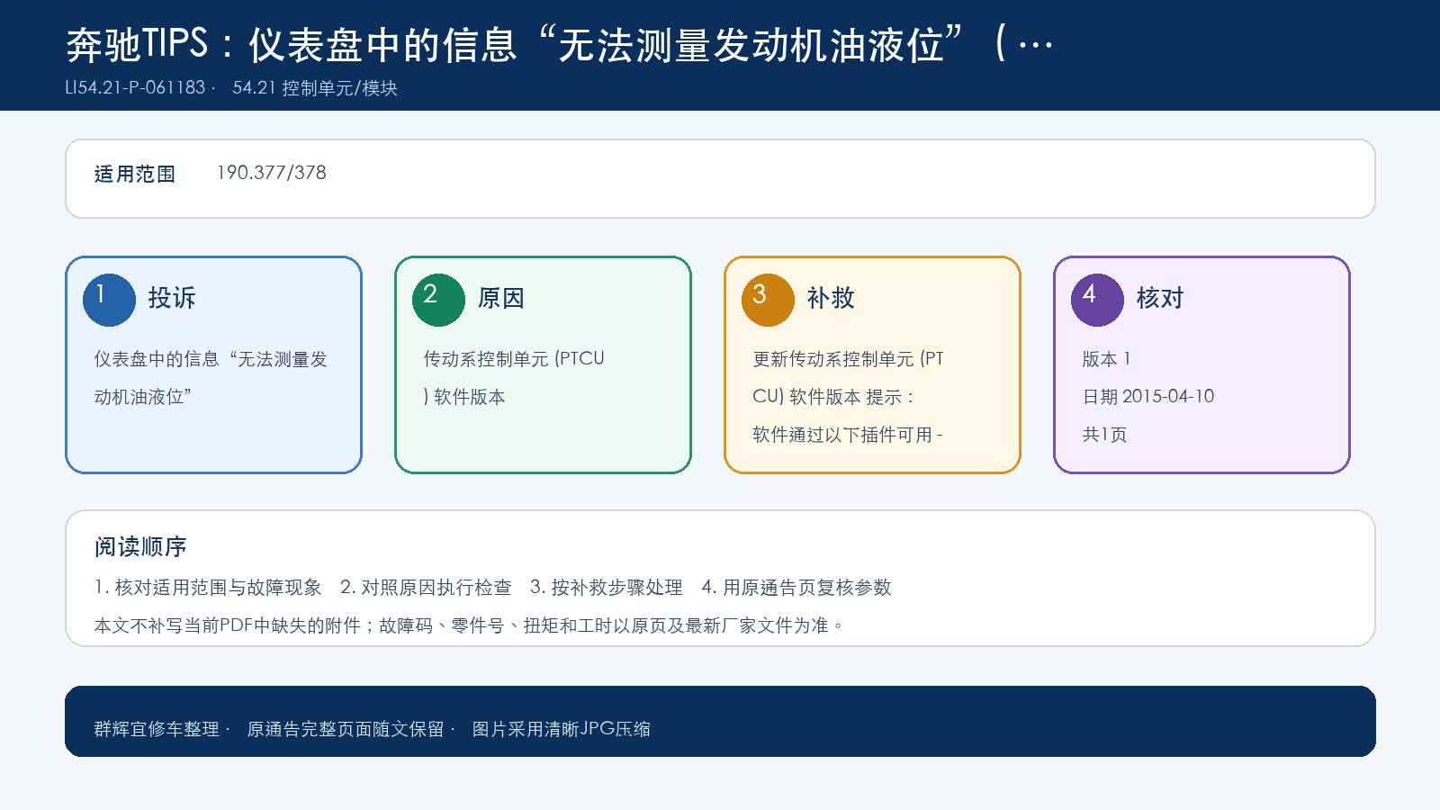Click the purple number 4 circle
This screenshot has width=1440, height=810.
(1097, 300)
